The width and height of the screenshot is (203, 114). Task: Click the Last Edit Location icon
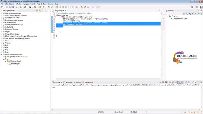tap(82, 7)
